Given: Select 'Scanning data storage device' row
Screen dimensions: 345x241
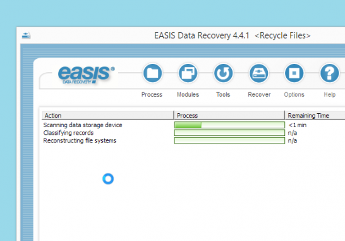Looking at the screenshot, I should tap(83, 125).
